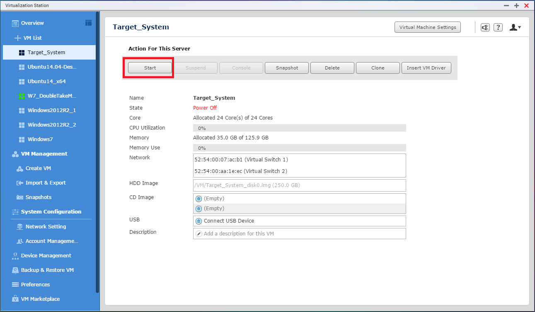Click the dashboard icon beside Overview
The width and height of the screenshot is (535, 312).
(88, 23)
